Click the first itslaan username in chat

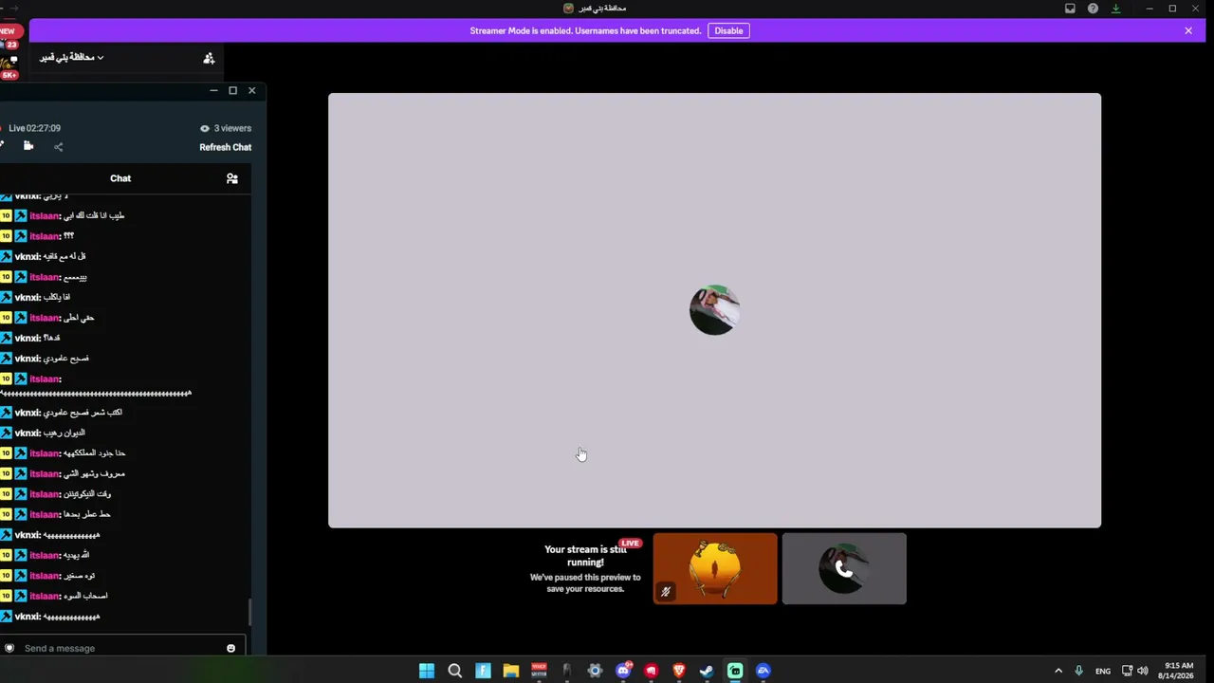pyautogui.click(x=45, y=215)
